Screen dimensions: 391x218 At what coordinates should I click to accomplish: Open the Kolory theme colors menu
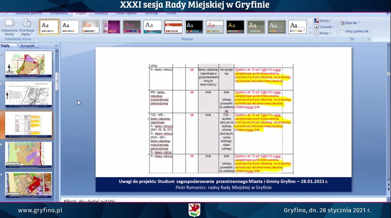[323, 20]
